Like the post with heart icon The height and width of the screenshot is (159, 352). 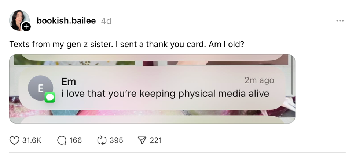14,140
